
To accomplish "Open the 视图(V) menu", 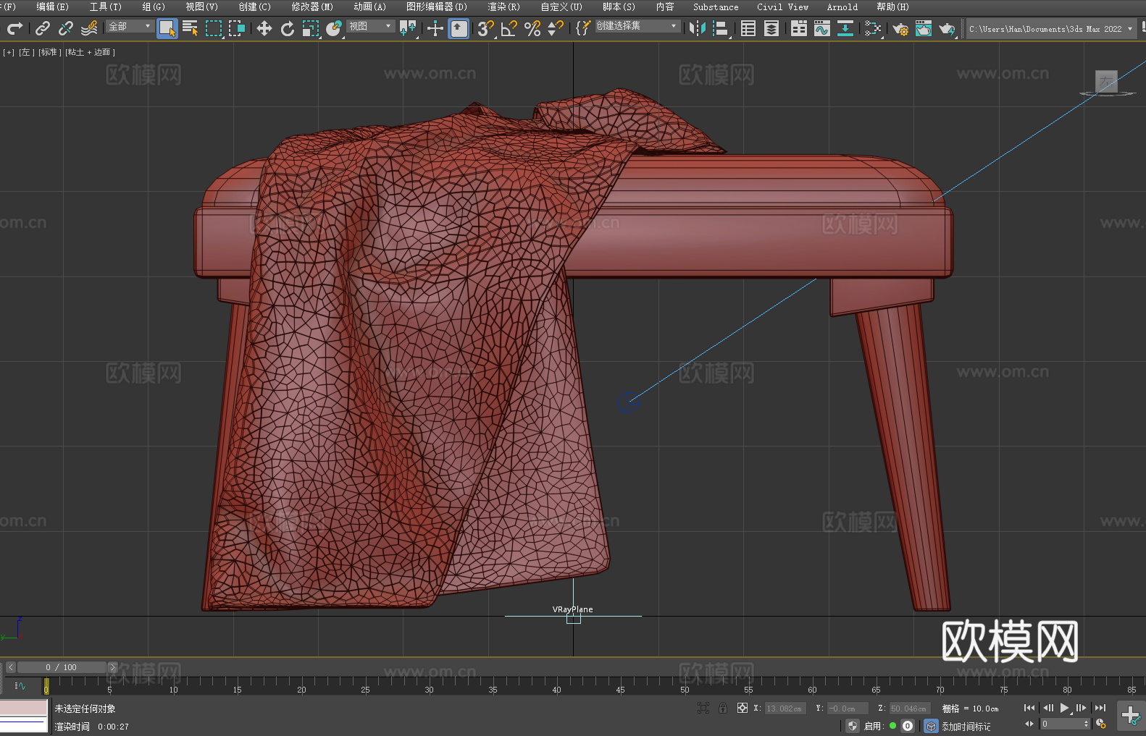I will 202,7.
